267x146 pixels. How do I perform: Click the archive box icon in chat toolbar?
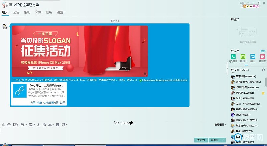58,125
